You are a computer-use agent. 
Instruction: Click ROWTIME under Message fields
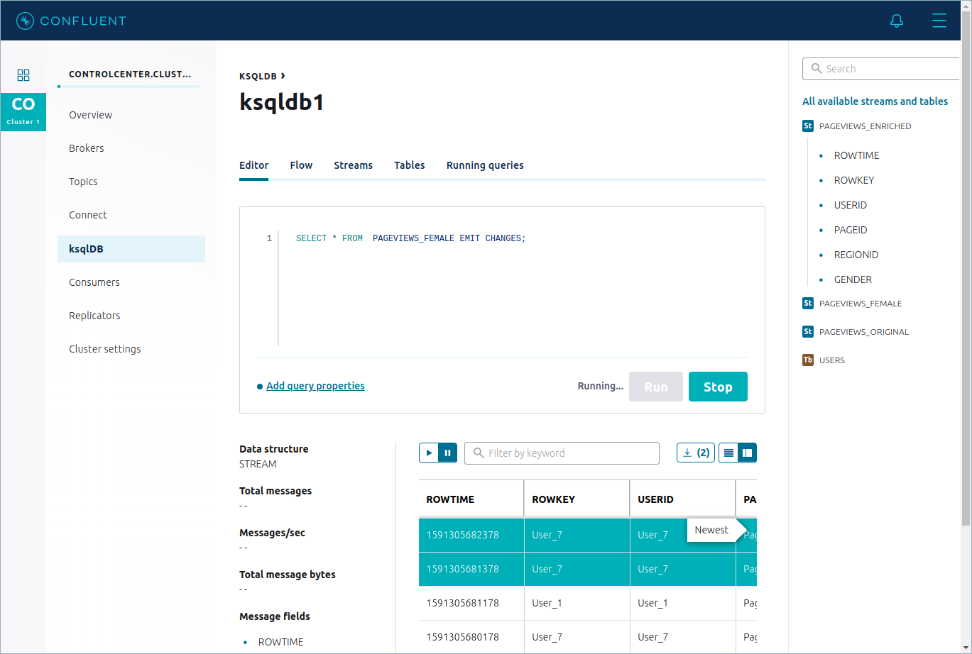[280, 642]
